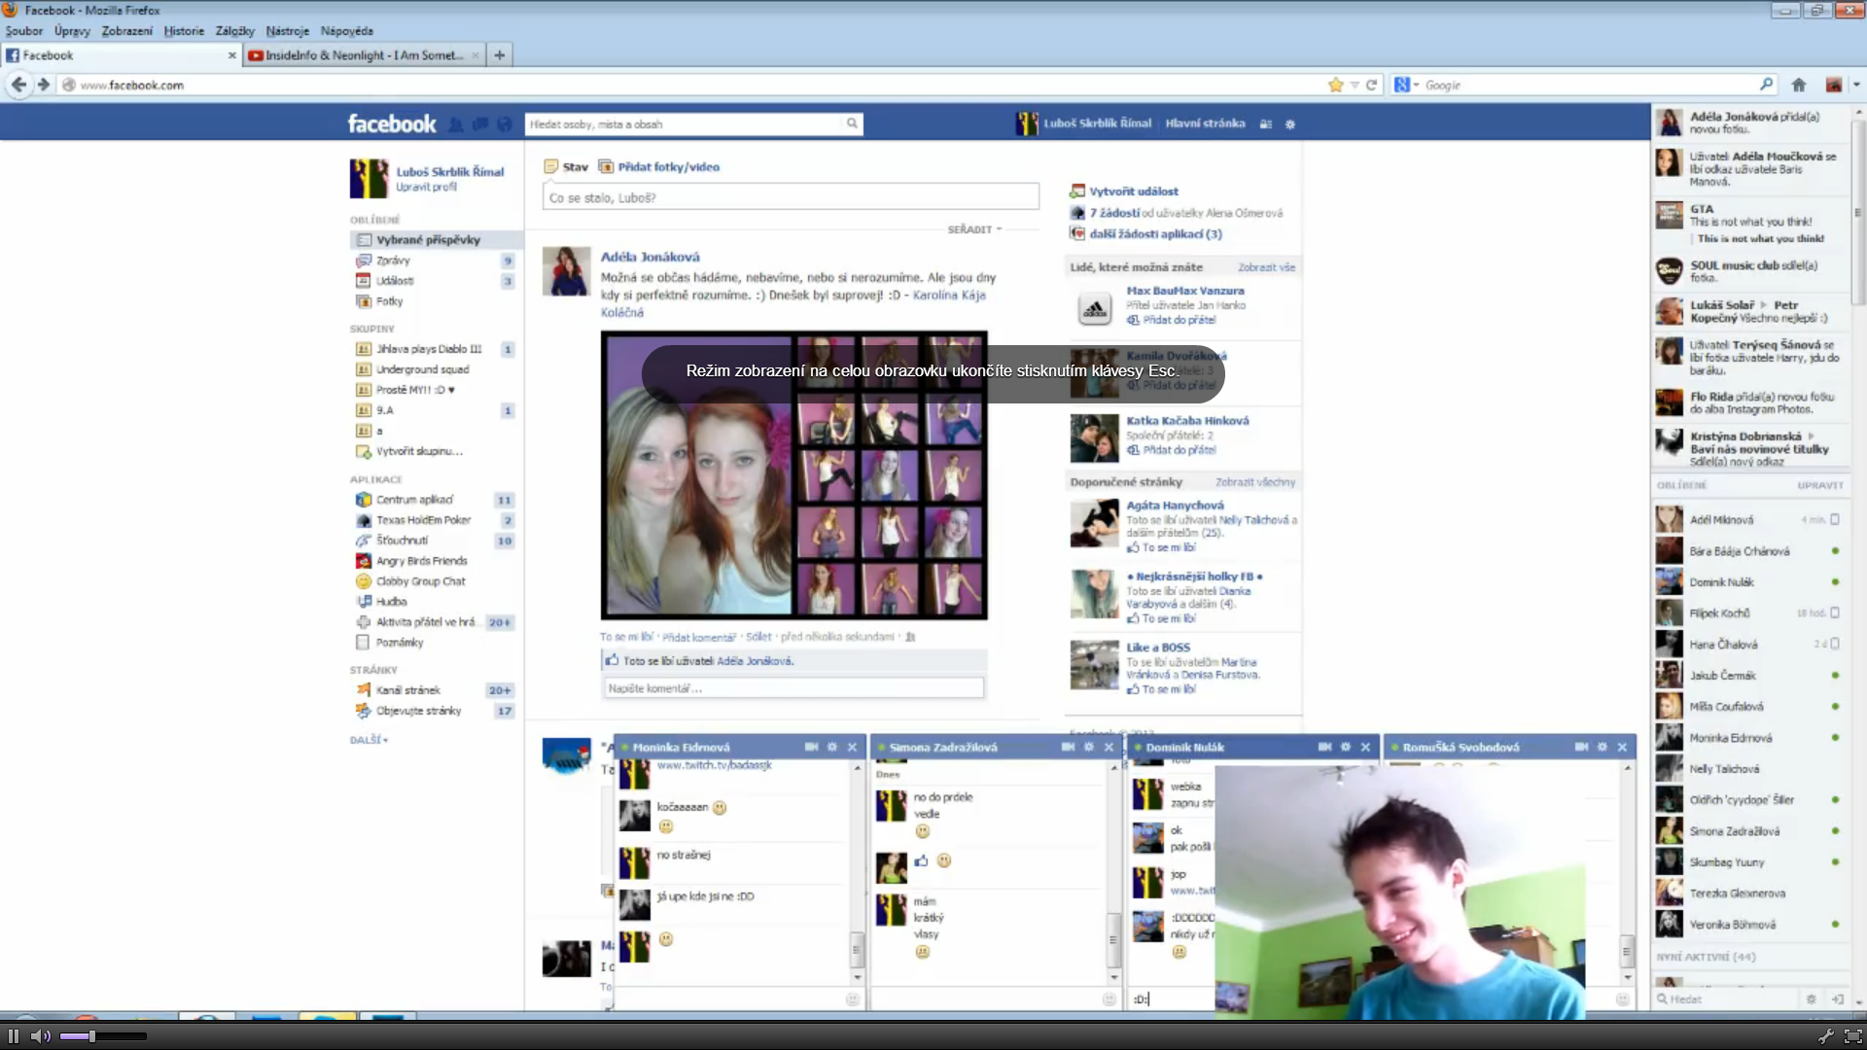
Task: Adjust the volume slider
Action: coord(92,1036)
